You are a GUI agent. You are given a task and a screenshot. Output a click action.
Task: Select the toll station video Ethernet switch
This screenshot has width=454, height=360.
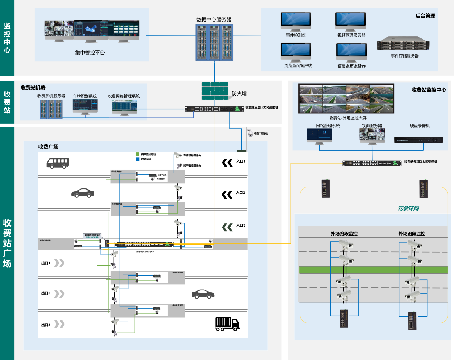(x=372, y=163)
